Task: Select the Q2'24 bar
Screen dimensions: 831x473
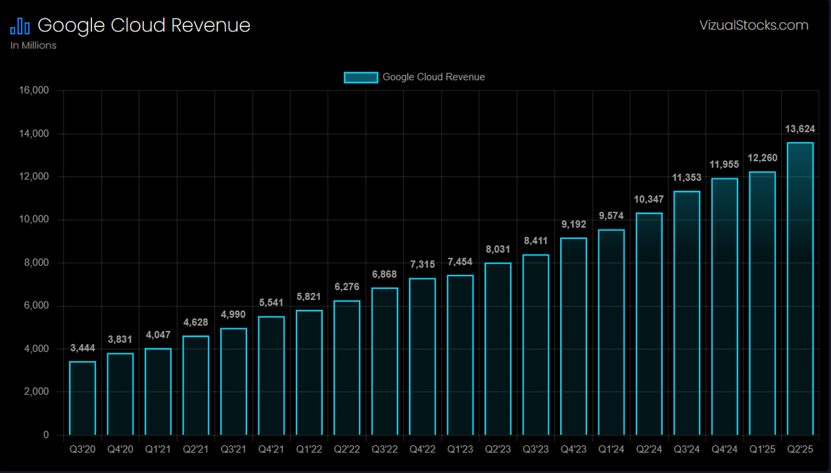Action: (x=649, y=324)
